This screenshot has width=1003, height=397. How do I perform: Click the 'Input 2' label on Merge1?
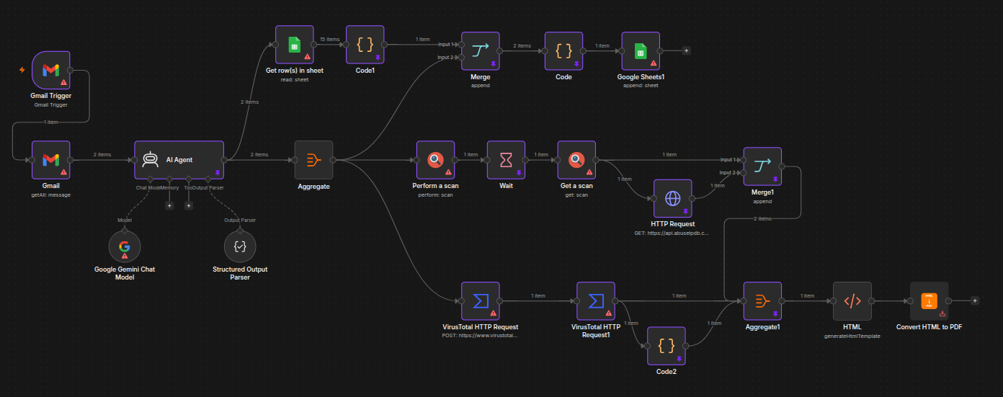click(728, 173)
